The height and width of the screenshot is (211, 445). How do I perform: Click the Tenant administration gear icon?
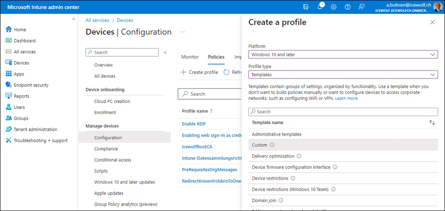(x=9, y=129)
